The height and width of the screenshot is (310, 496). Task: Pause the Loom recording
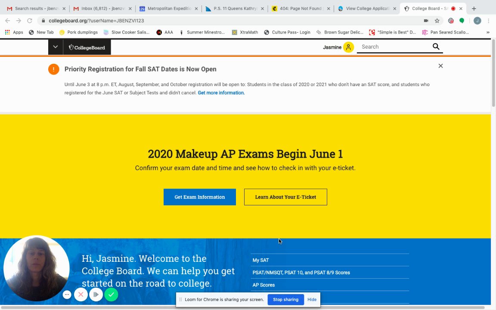(96, 294)
